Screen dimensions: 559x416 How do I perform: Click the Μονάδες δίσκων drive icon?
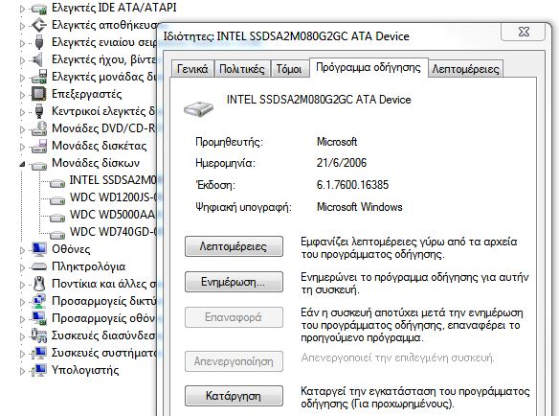tap(39, 166)
